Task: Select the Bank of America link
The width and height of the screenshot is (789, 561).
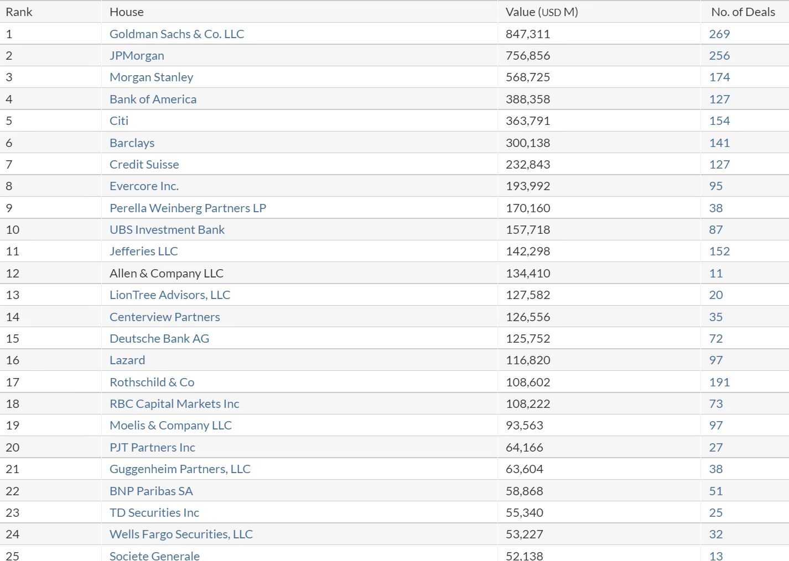Action: coord(153,99)
